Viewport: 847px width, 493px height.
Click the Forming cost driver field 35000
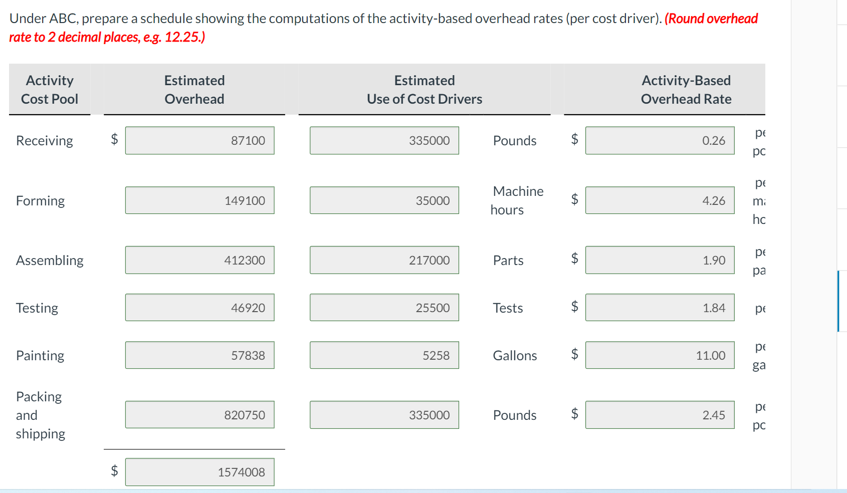point(384,200)
